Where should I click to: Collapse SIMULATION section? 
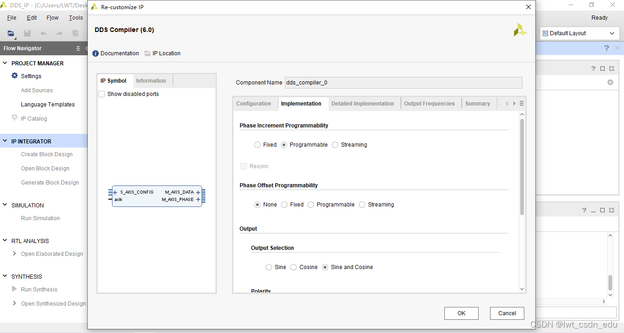[x=5, y=205]
